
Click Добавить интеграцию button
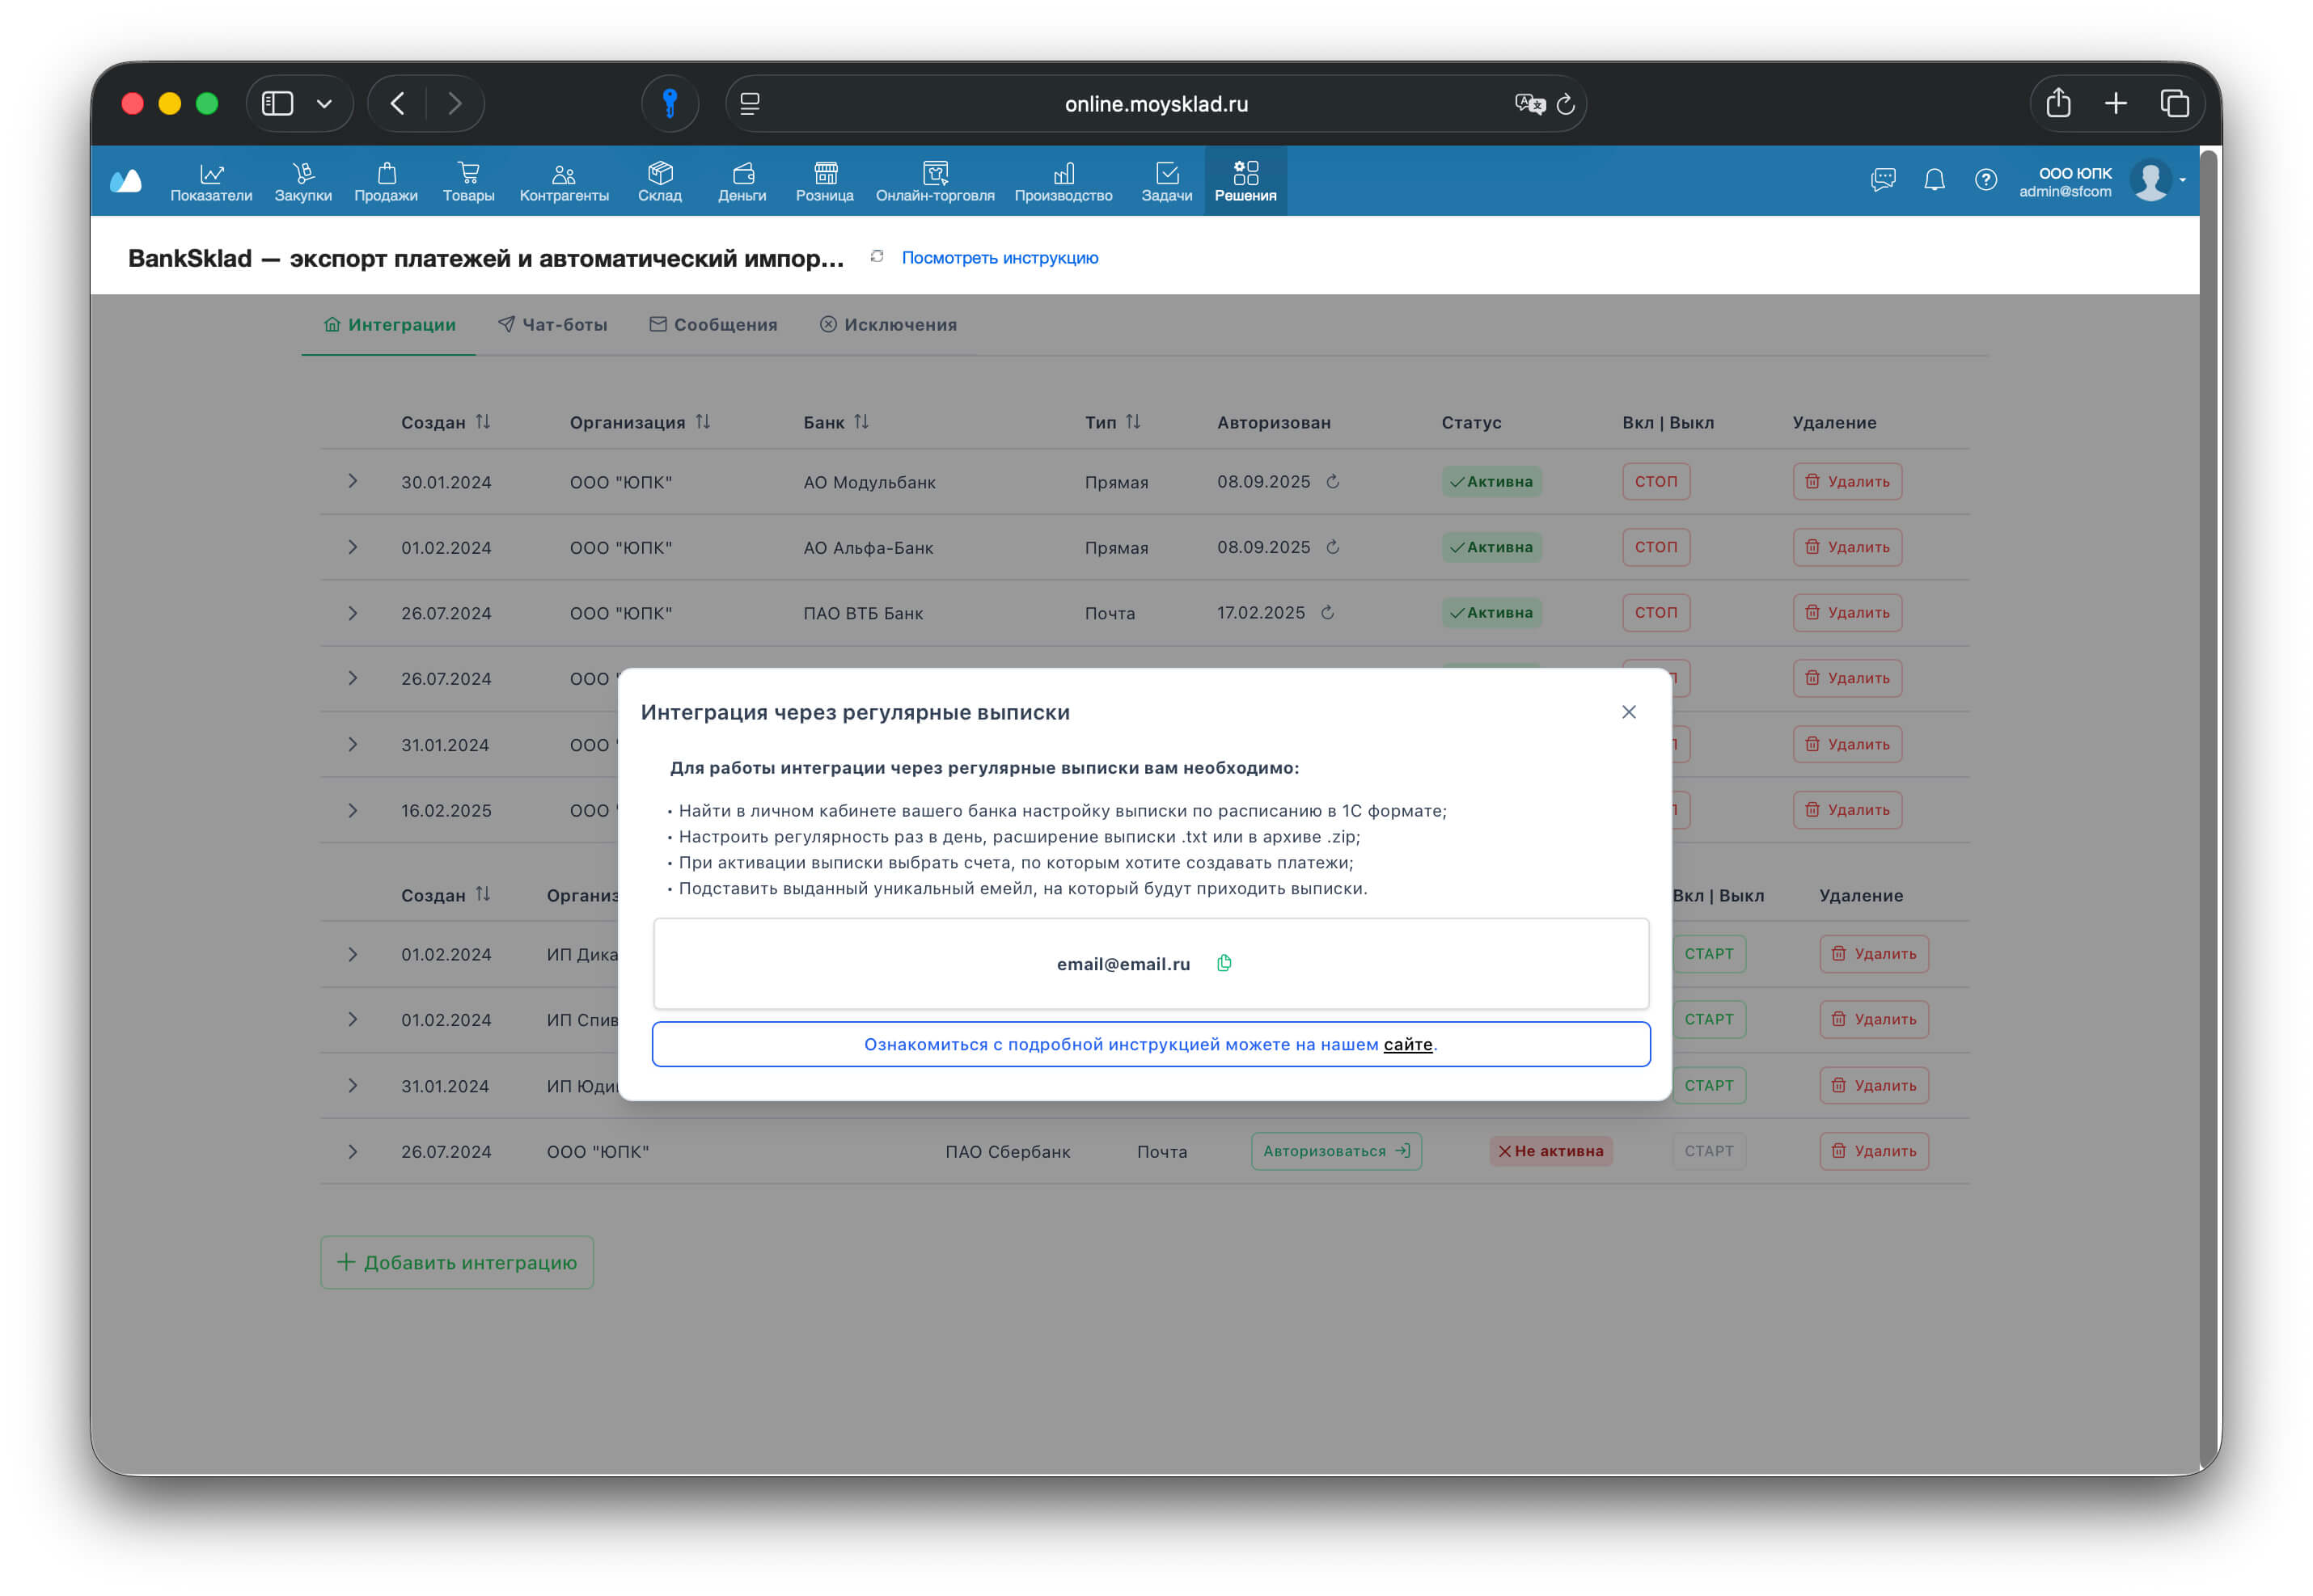[x=457, y=1262]
